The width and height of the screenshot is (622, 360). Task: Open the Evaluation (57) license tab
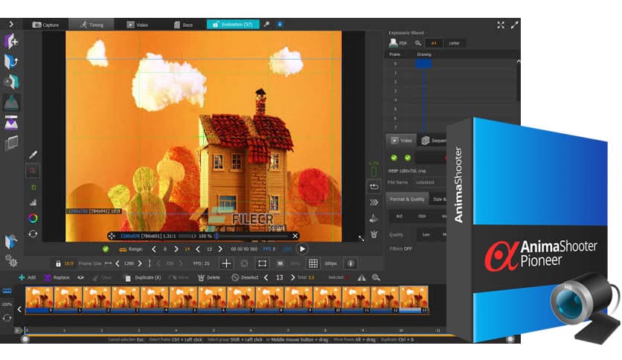pos(233,25)
